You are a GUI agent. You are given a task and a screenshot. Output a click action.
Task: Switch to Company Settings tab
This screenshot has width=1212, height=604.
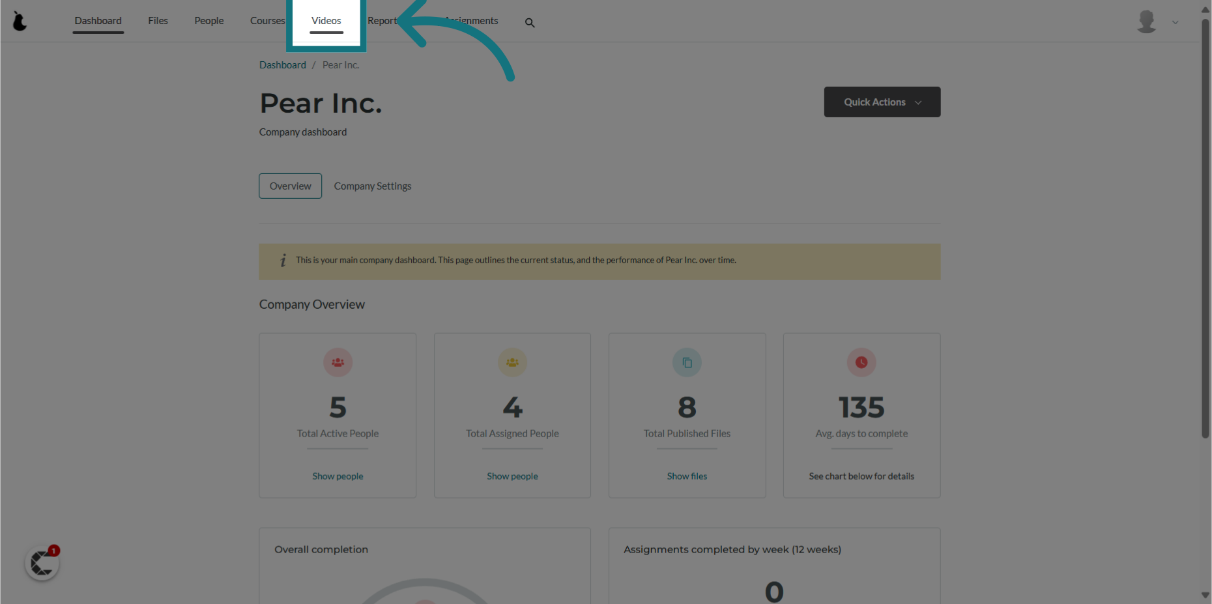373,186
